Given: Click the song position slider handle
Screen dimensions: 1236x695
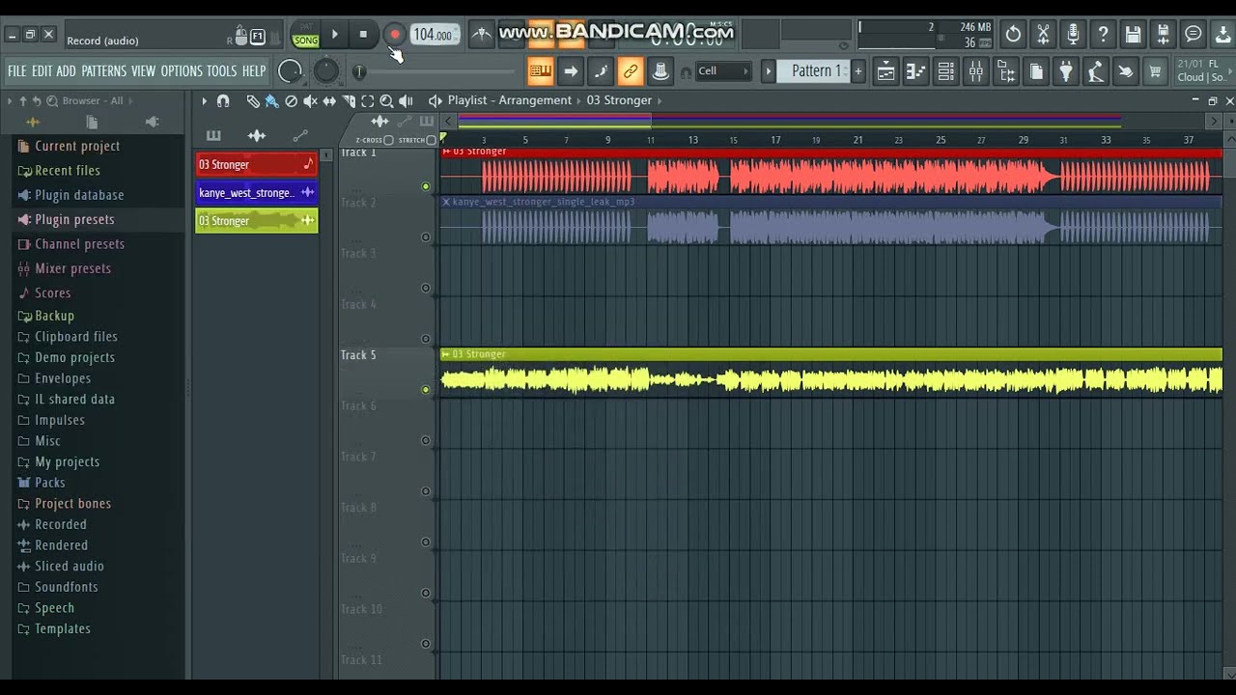Looking at the screenshot, I should click(359, 71).
